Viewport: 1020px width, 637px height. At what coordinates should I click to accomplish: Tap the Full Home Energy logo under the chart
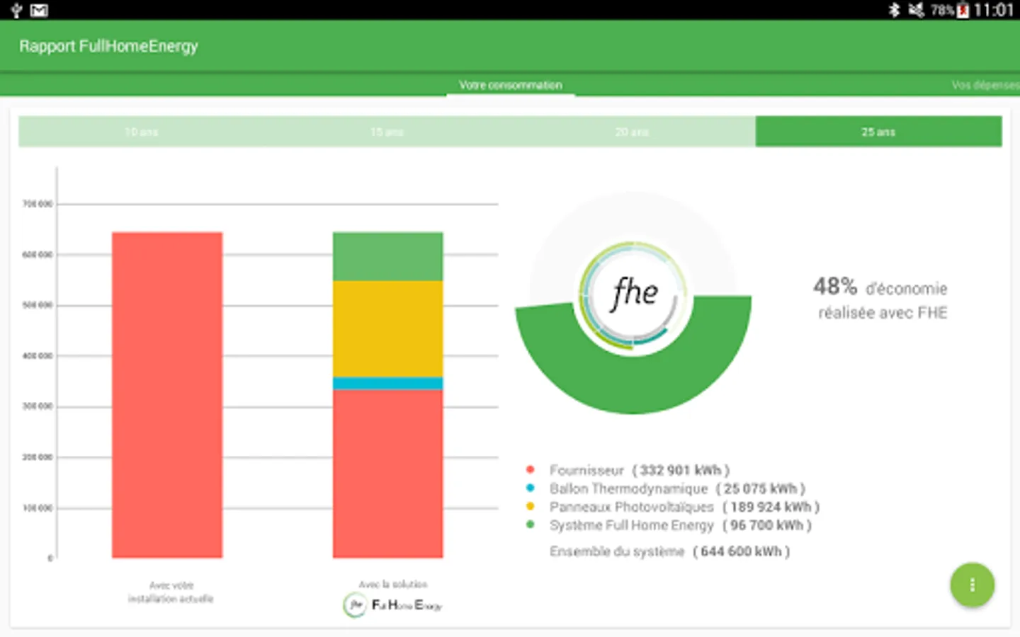(392, 605)
